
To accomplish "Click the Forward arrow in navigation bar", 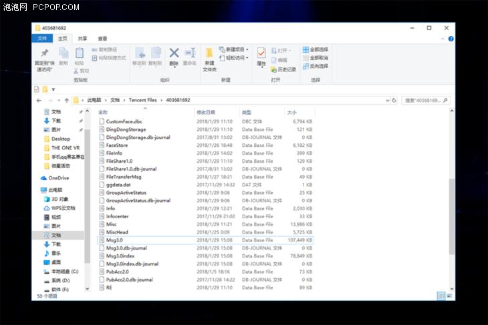I will coord(50,100).
